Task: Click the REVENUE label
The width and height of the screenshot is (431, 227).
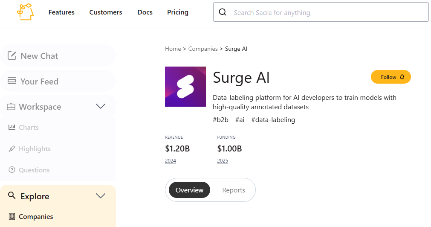Action: click(x=174, y=137)
